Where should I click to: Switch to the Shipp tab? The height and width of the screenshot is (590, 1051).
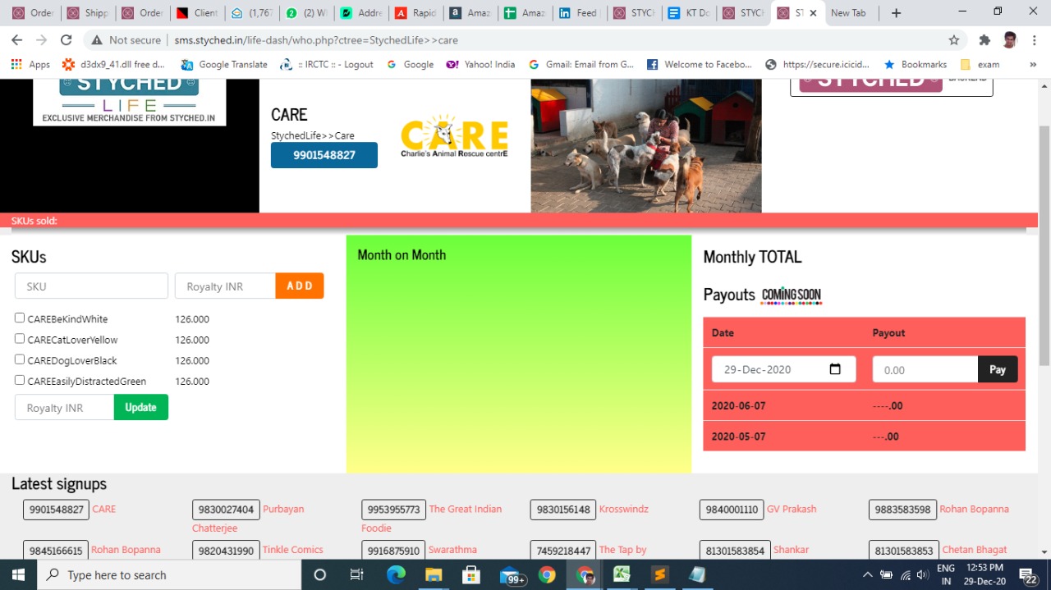[x=87, y=13]
